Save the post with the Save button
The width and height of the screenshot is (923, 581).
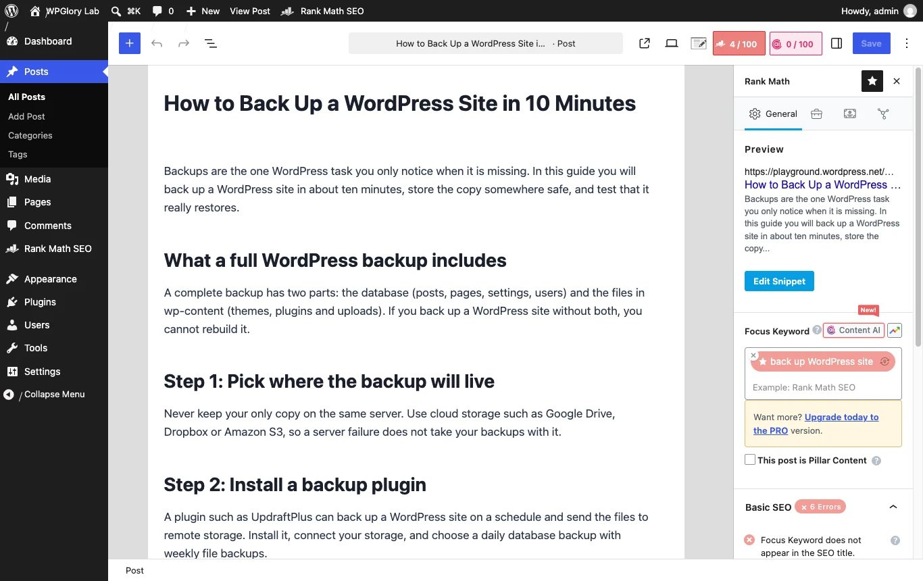872,43
